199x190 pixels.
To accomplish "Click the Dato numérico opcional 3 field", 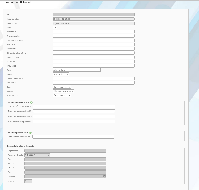I will (x=74, y=116).
